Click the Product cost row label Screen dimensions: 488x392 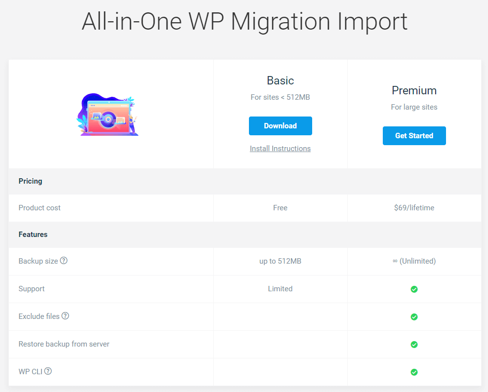pyautogui.click(x=40, y=208)
